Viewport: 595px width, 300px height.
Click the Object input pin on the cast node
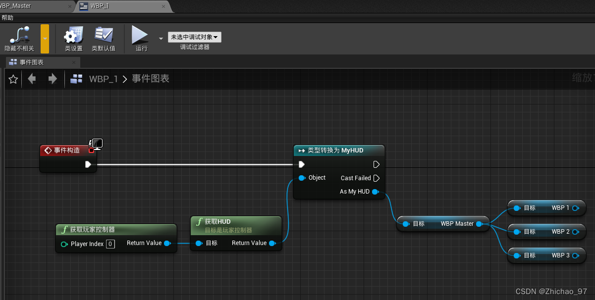302,178
